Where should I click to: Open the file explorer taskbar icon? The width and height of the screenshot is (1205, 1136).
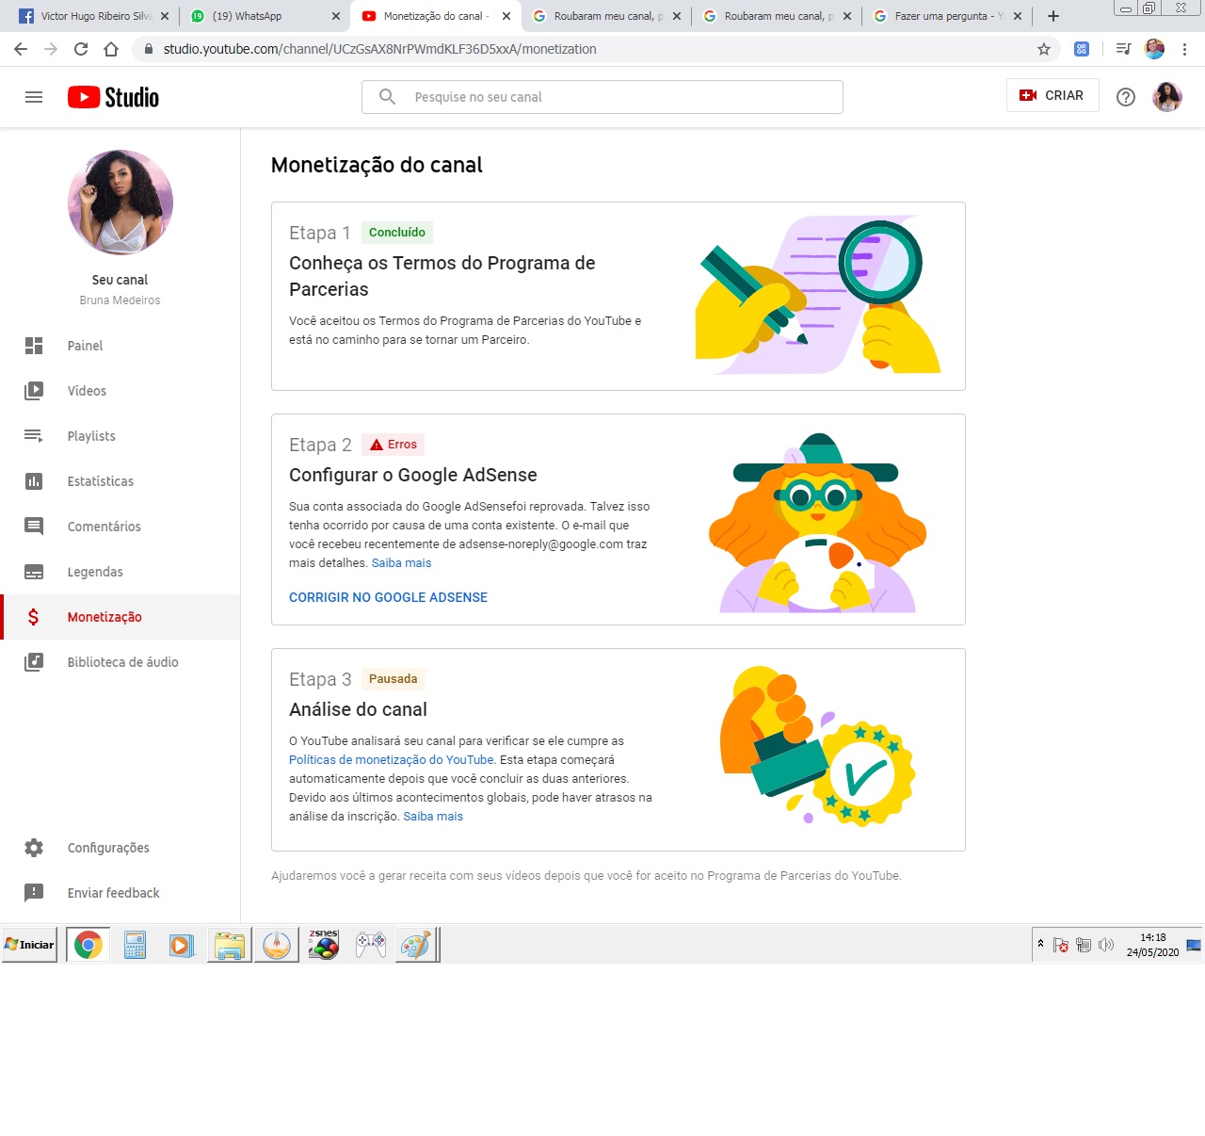[229, 945]
